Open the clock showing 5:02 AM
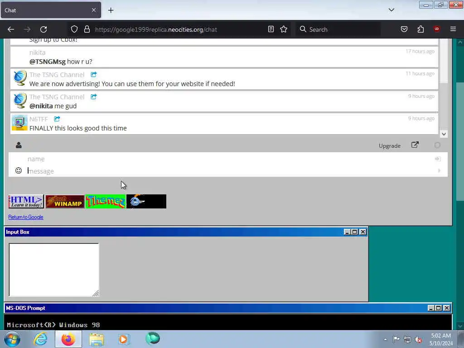This screenshot has width=464, height=348. [x=441, y=339]
